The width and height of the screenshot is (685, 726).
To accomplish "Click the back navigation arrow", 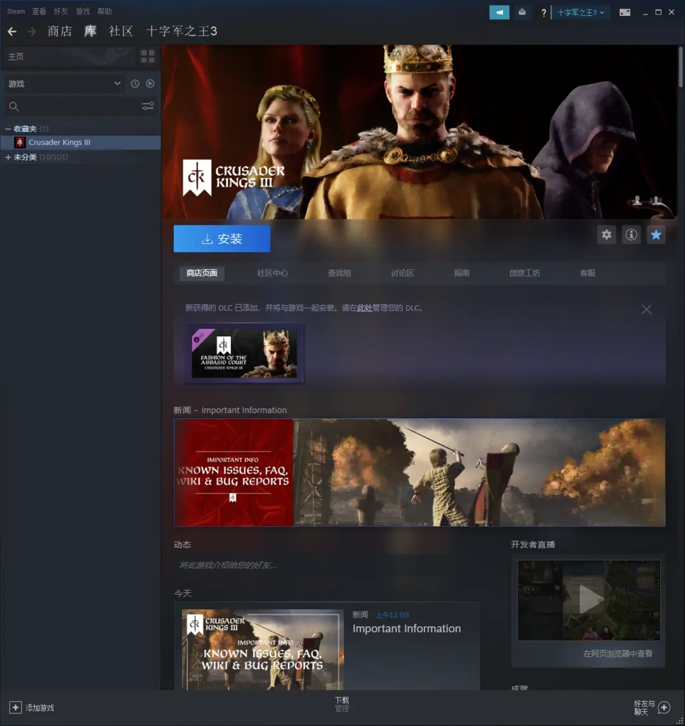I will [x=12, y=32].
